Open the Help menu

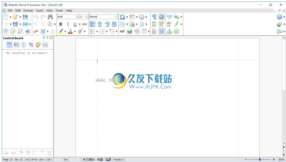[x=69, y=10]
